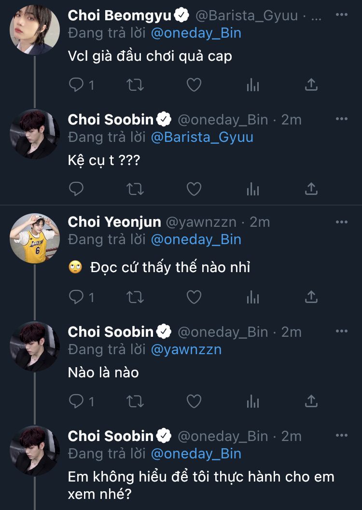View analytics on Choi Beomgyu's tweet

(253, 85)
